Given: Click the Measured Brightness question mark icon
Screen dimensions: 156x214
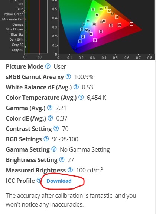Looking at the screenshot, I should [x=70, y=170].
